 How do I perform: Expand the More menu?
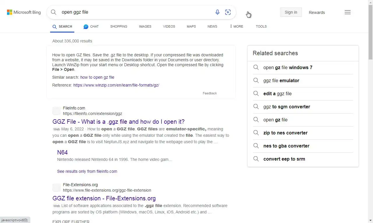[236, 26]
